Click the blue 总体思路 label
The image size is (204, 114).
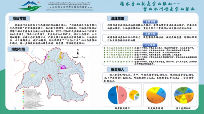[150, 21]
